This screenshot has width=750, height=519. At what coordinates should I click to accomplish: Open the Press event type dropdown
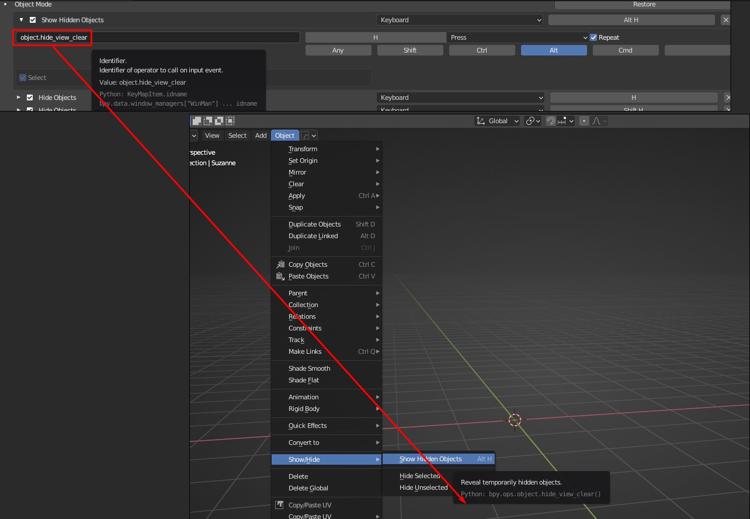click(518, 37)
